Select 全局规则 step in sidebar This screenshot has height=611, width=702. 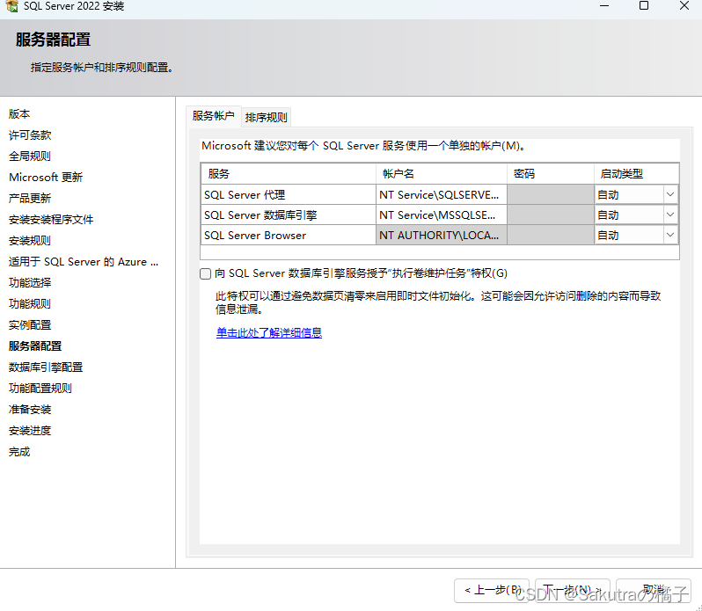30,156
